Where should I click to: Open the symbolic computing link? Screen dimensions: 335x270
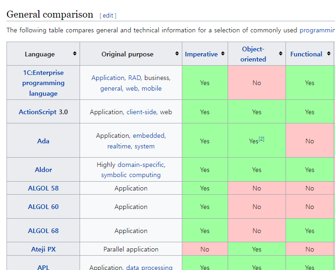click(x=131, y=175)
